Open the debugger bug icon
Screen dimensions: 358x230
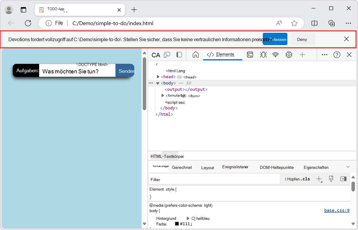[x=263, y=55]
